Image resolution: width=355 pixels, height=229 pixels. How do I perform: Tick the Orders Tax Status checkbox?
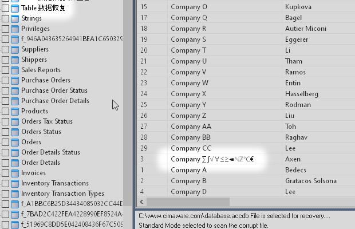pyautogui.click(x=5, y=121)
